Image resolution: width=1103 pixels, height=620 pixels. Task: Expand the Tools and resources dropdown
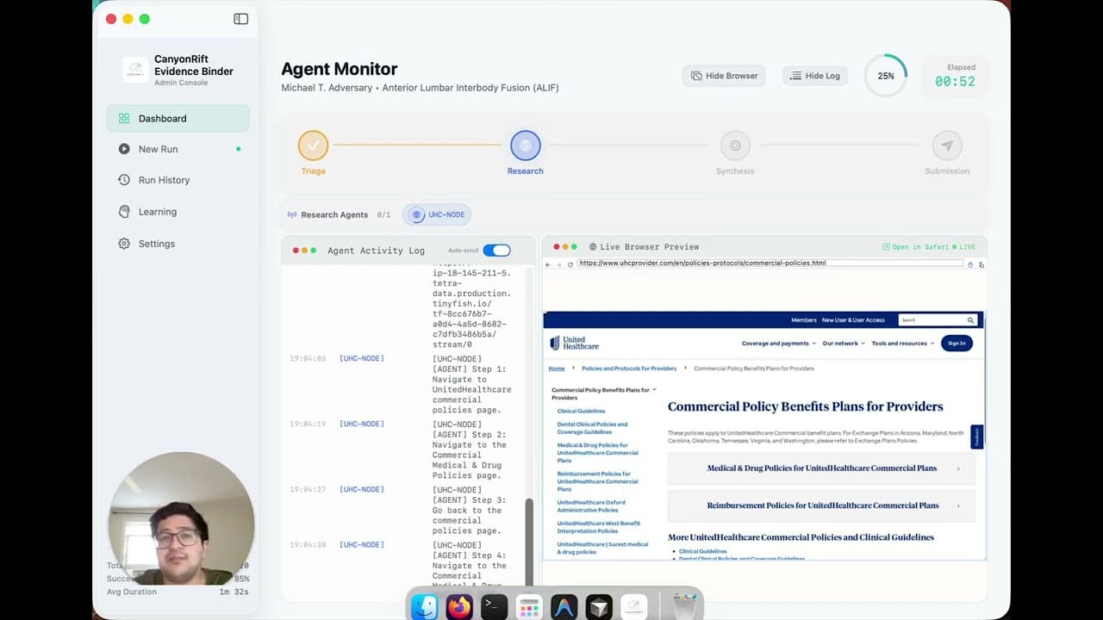pyautogui.click(x=902, y=344)
